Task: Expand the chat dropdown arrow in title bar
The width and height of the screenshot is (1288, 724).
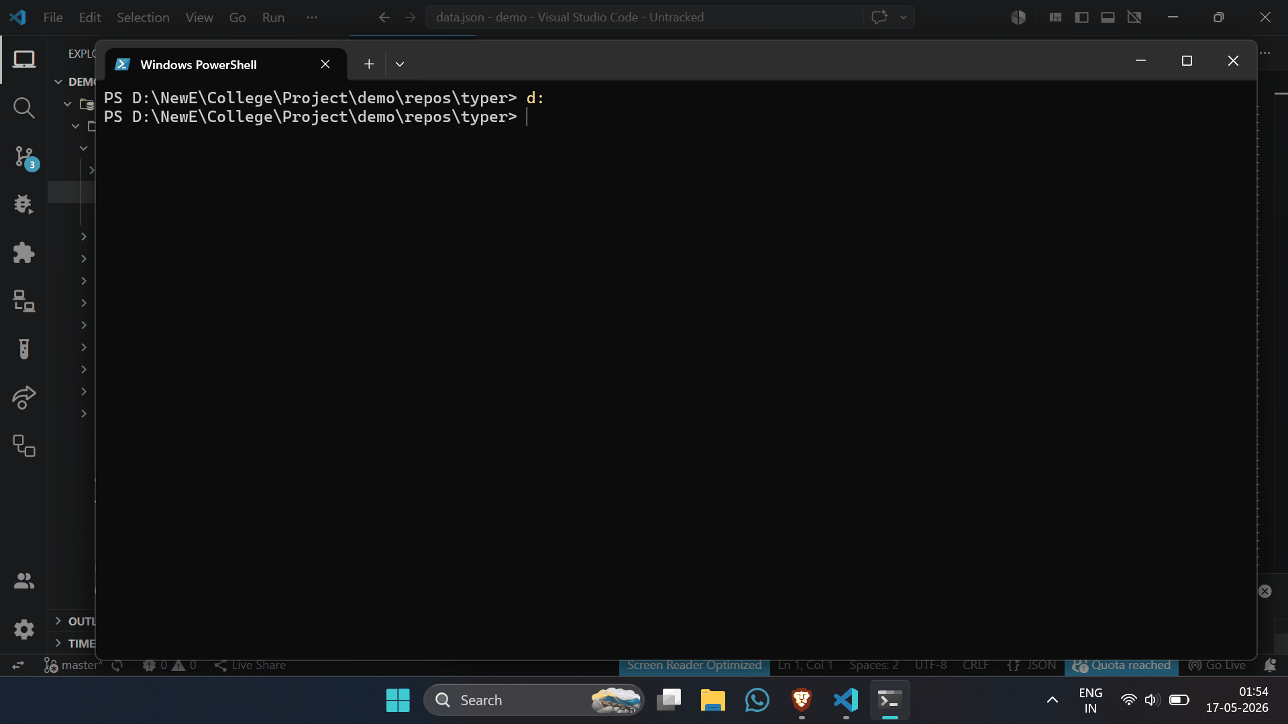Action: click(x=904, y=17)
